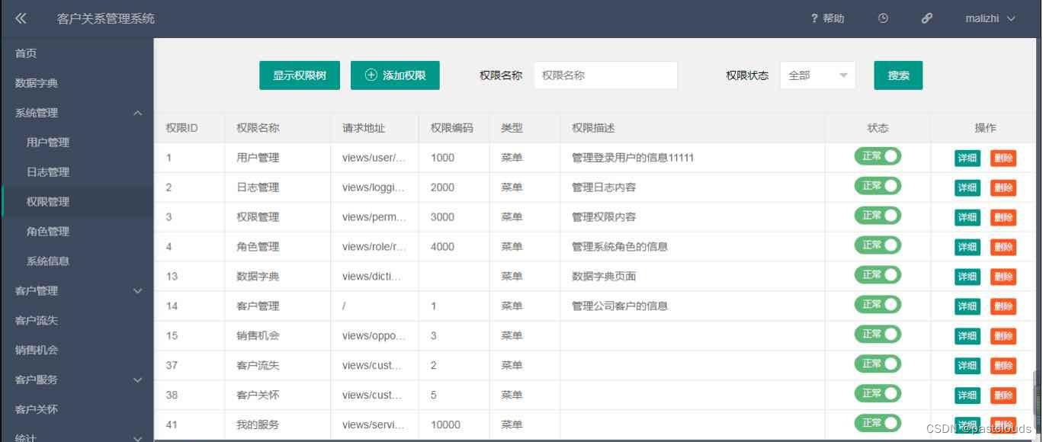Open 销售机会 in the sidebar
Screen dimensions: 1043x442
[x=76, y=351]
